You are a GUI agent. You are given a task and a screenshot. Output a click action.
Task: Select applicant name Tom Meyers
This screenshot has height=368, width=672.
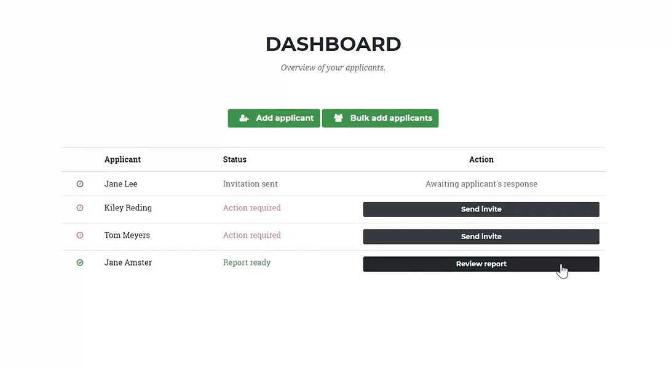(x=127, y=235)
